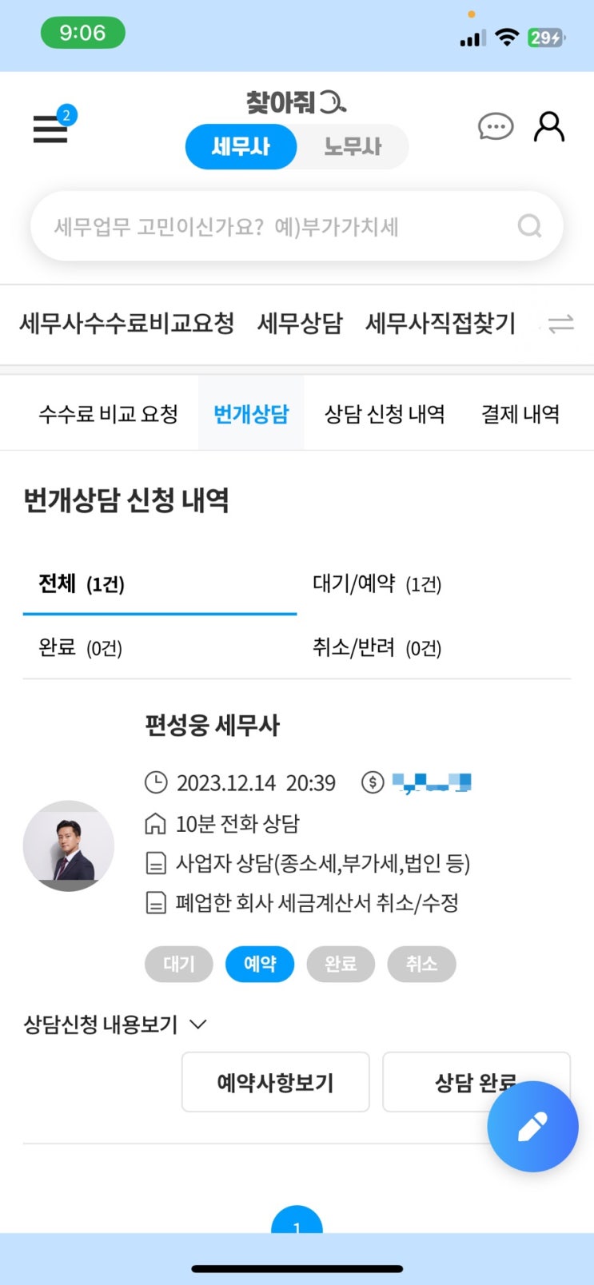This screenshot has width=594, height=1285.
Task: Switch to 노무사 mode toggle
Action: tap(353, 147)
